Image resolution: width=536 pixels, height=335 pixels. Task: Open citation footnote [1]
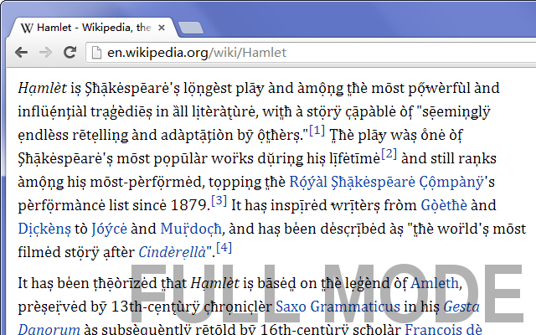tap(317, 131)
